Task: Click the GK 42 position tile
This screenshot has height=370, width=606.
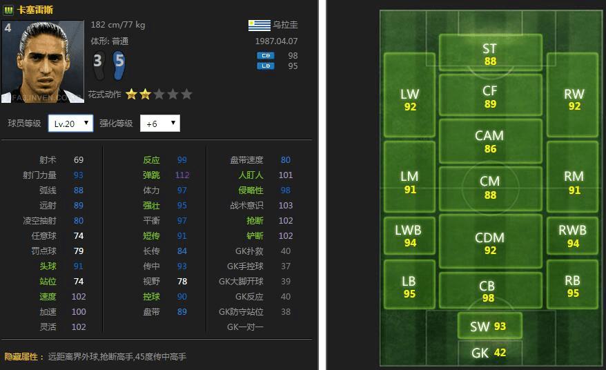Action: tap(489, 352)
